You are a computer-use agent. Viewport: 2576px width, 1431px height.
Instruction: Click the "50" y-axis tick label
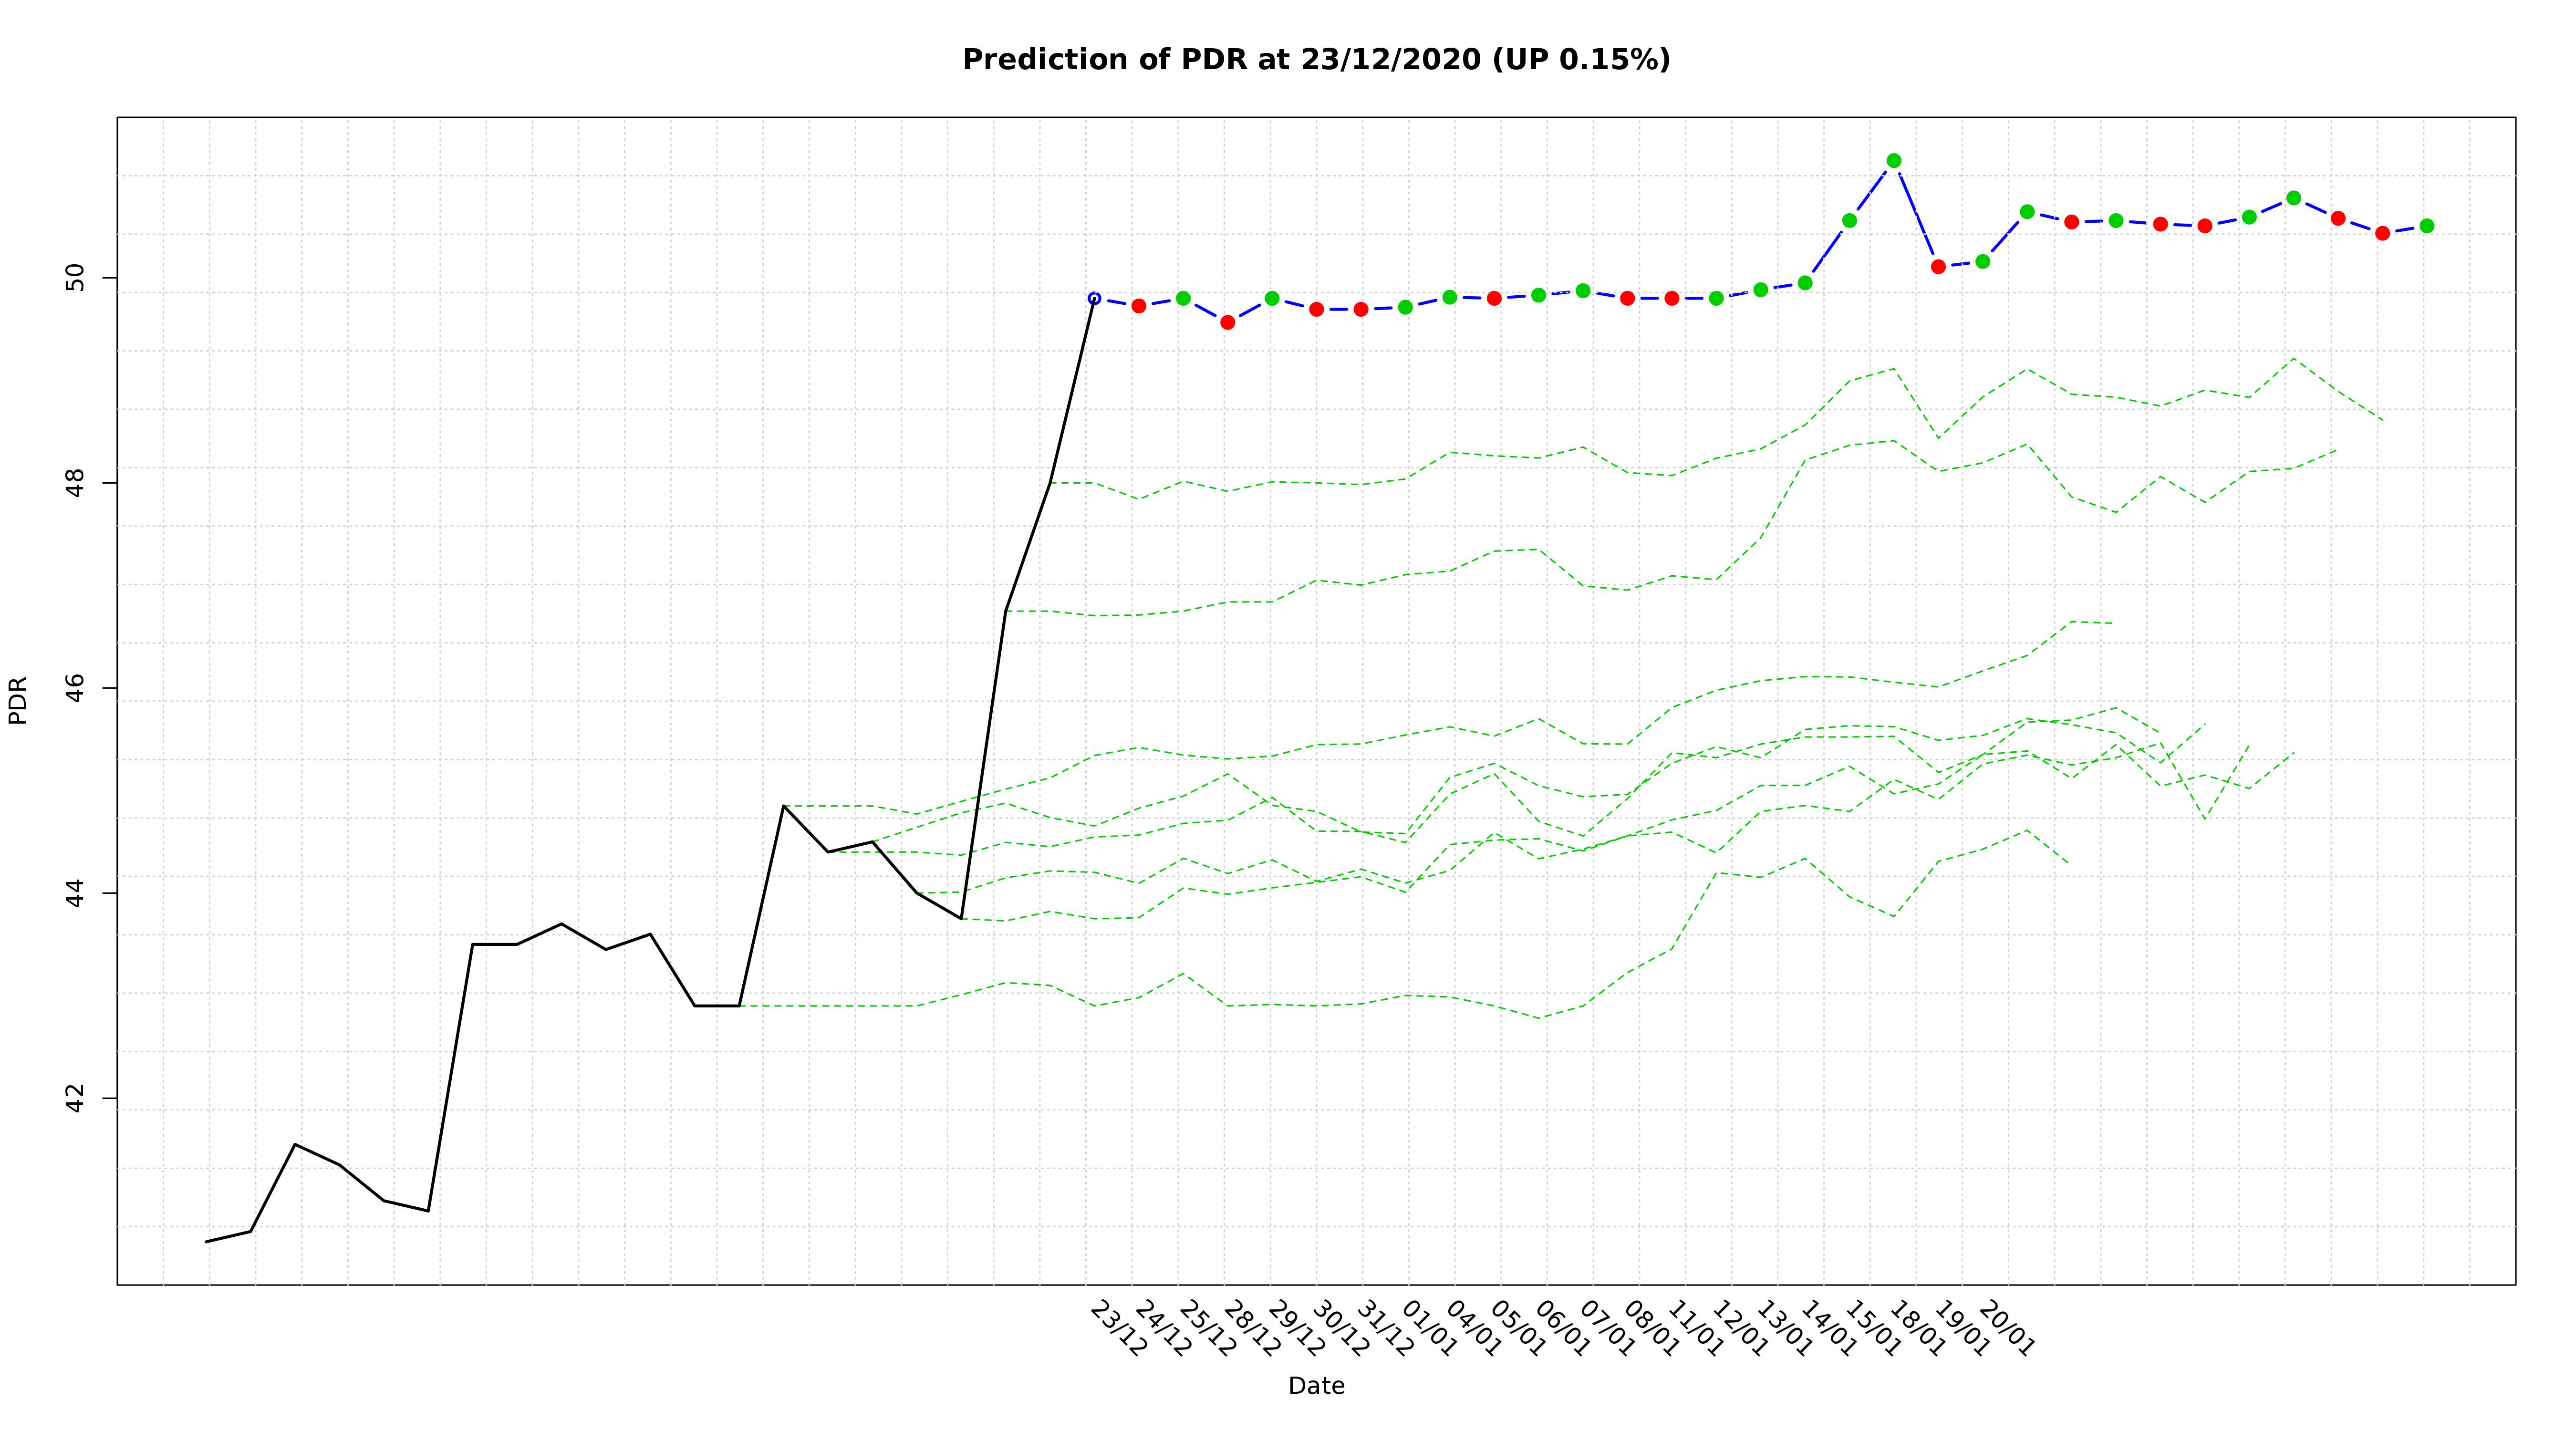(x=76, y=278)
